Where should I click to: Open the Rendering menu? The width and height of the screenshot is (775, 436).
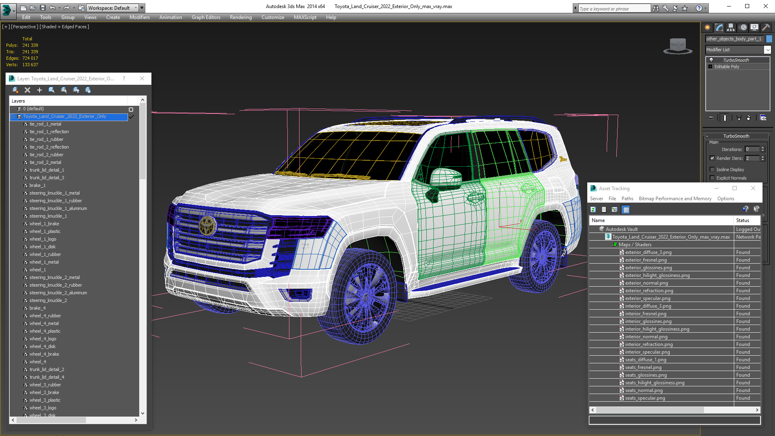(241, 17)
